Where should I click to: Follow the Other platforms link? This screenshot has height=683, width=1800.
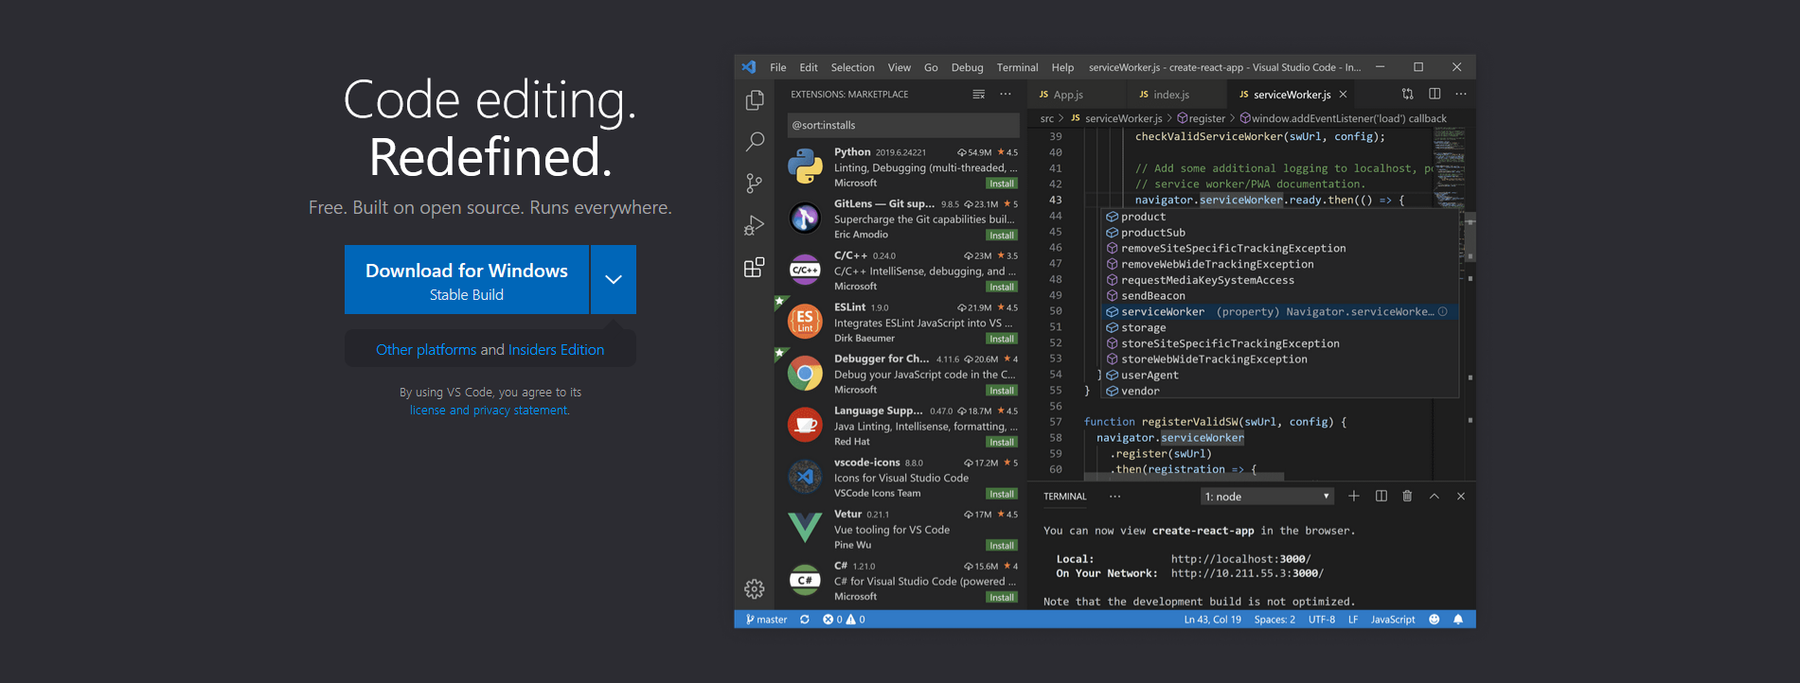tap(426, 349)
